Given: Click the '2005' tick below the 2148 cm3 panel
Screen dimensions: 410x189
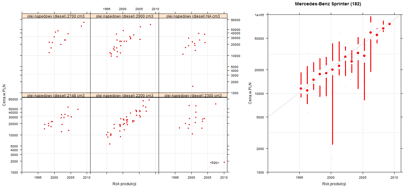Looking at the screenshot, I should pyautogui.click(x=71, y=178).
